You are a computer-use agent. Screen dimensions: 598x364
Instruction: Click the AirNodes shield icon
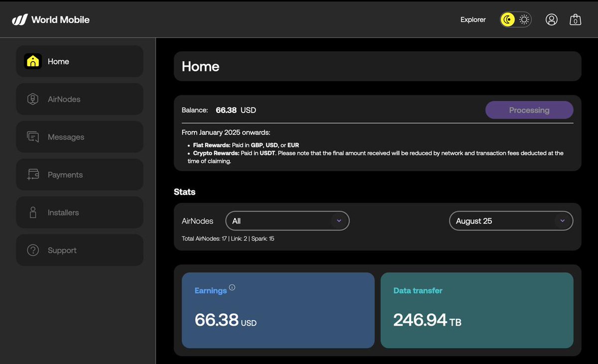point(33,99)
